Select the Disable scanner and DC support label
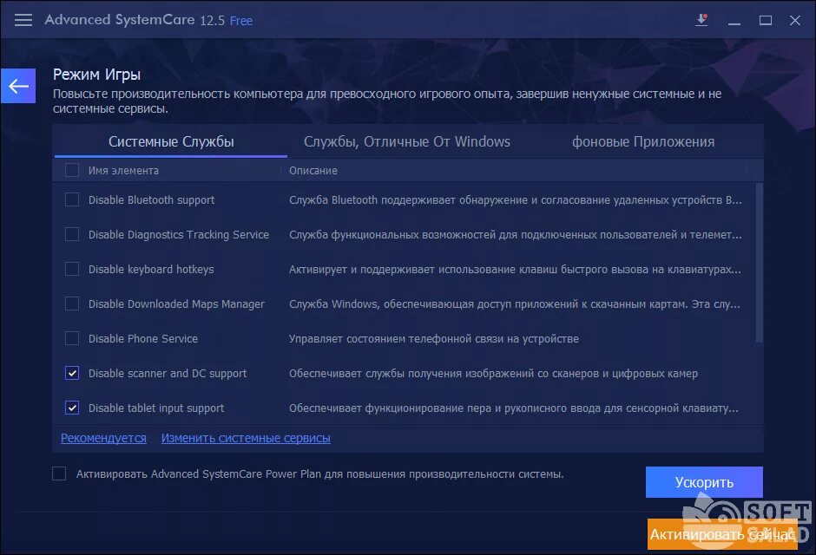 tap(168, 373)
